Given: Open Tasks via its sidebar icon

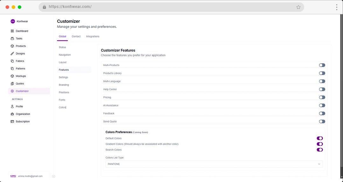Looking at the screenshot, I should (12, 38).
